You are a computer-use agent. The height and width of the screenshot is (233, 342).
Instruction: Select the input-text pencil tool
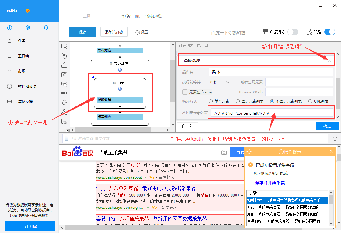point(64,74)
